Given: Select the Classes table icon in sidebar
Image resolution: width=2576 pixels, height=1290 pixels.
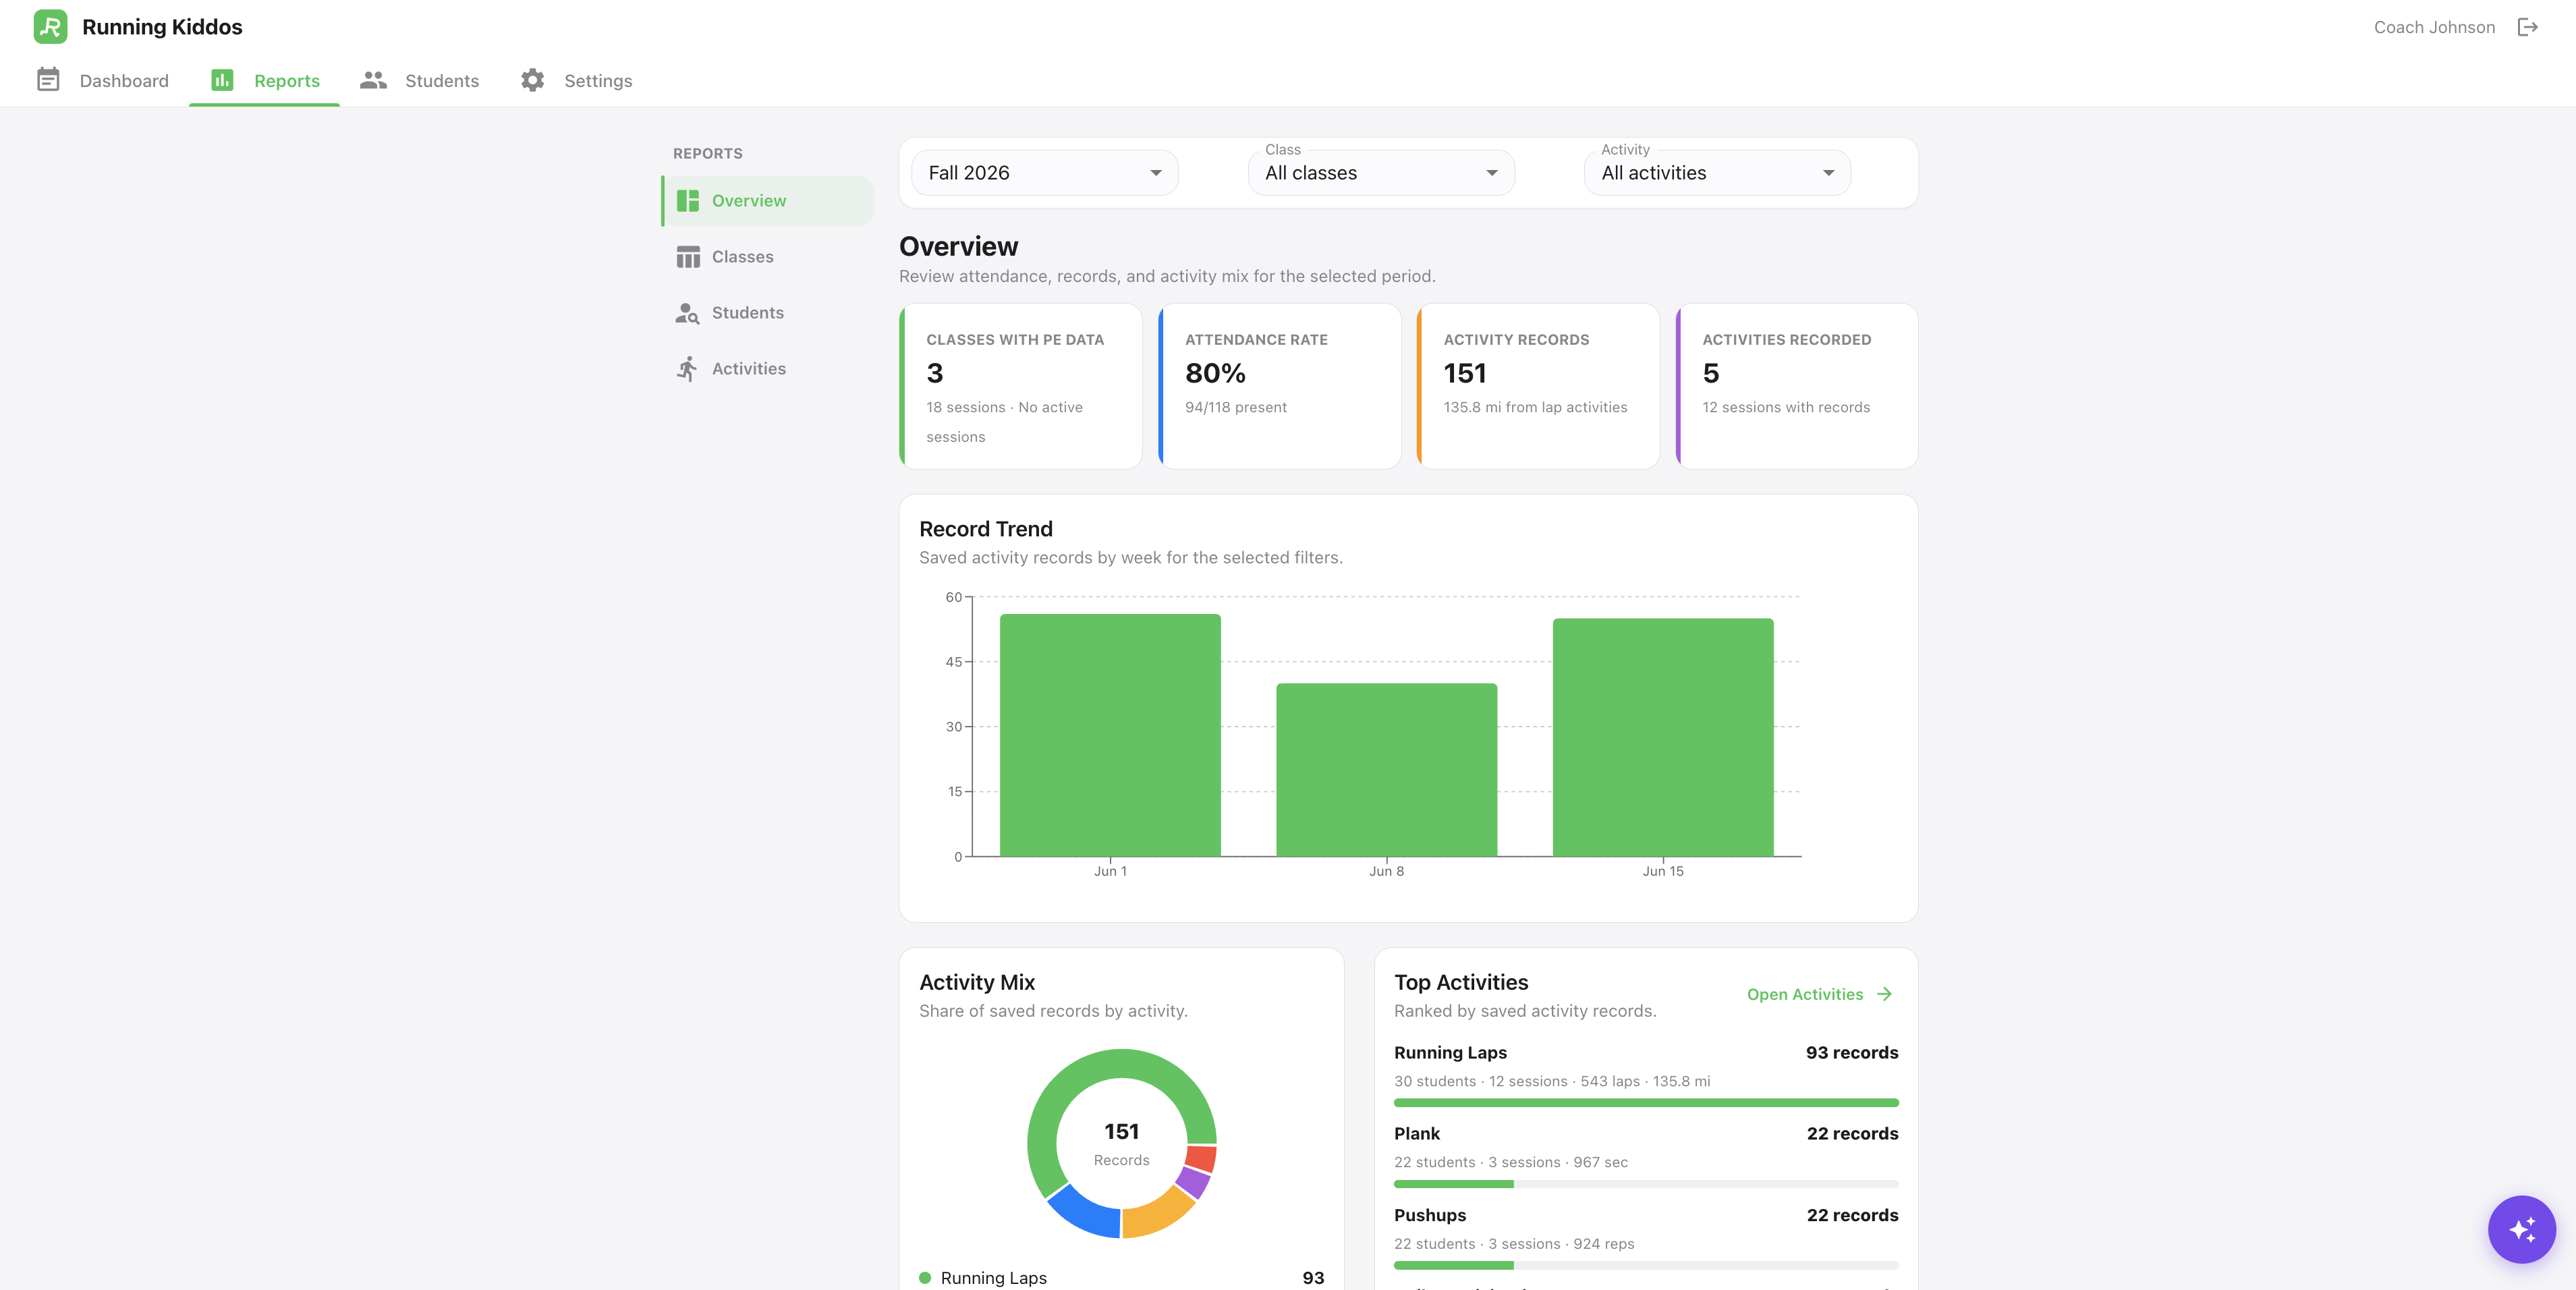Looking at the screenshot, I should click(x=688, y=257).
